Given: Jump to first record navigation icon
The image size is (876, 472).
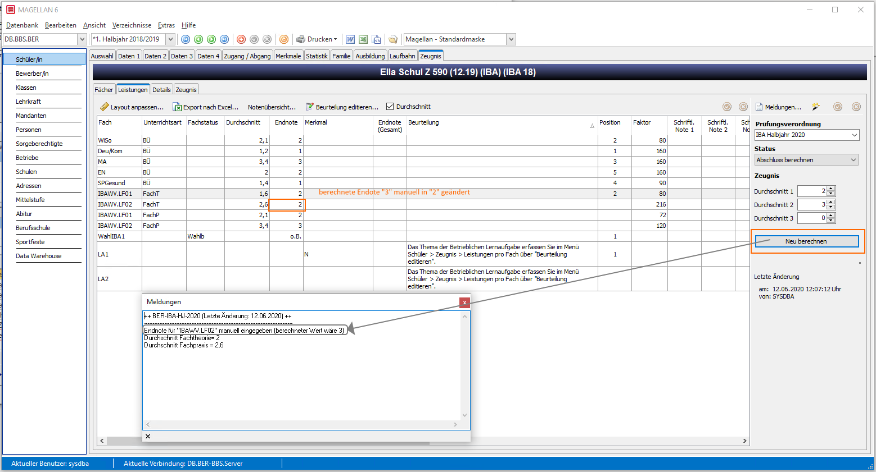Looking at the screenshot, I should 186,39.
